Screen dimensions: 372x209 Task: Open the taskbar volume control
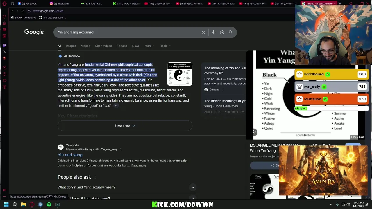click(x=348, y=204)
